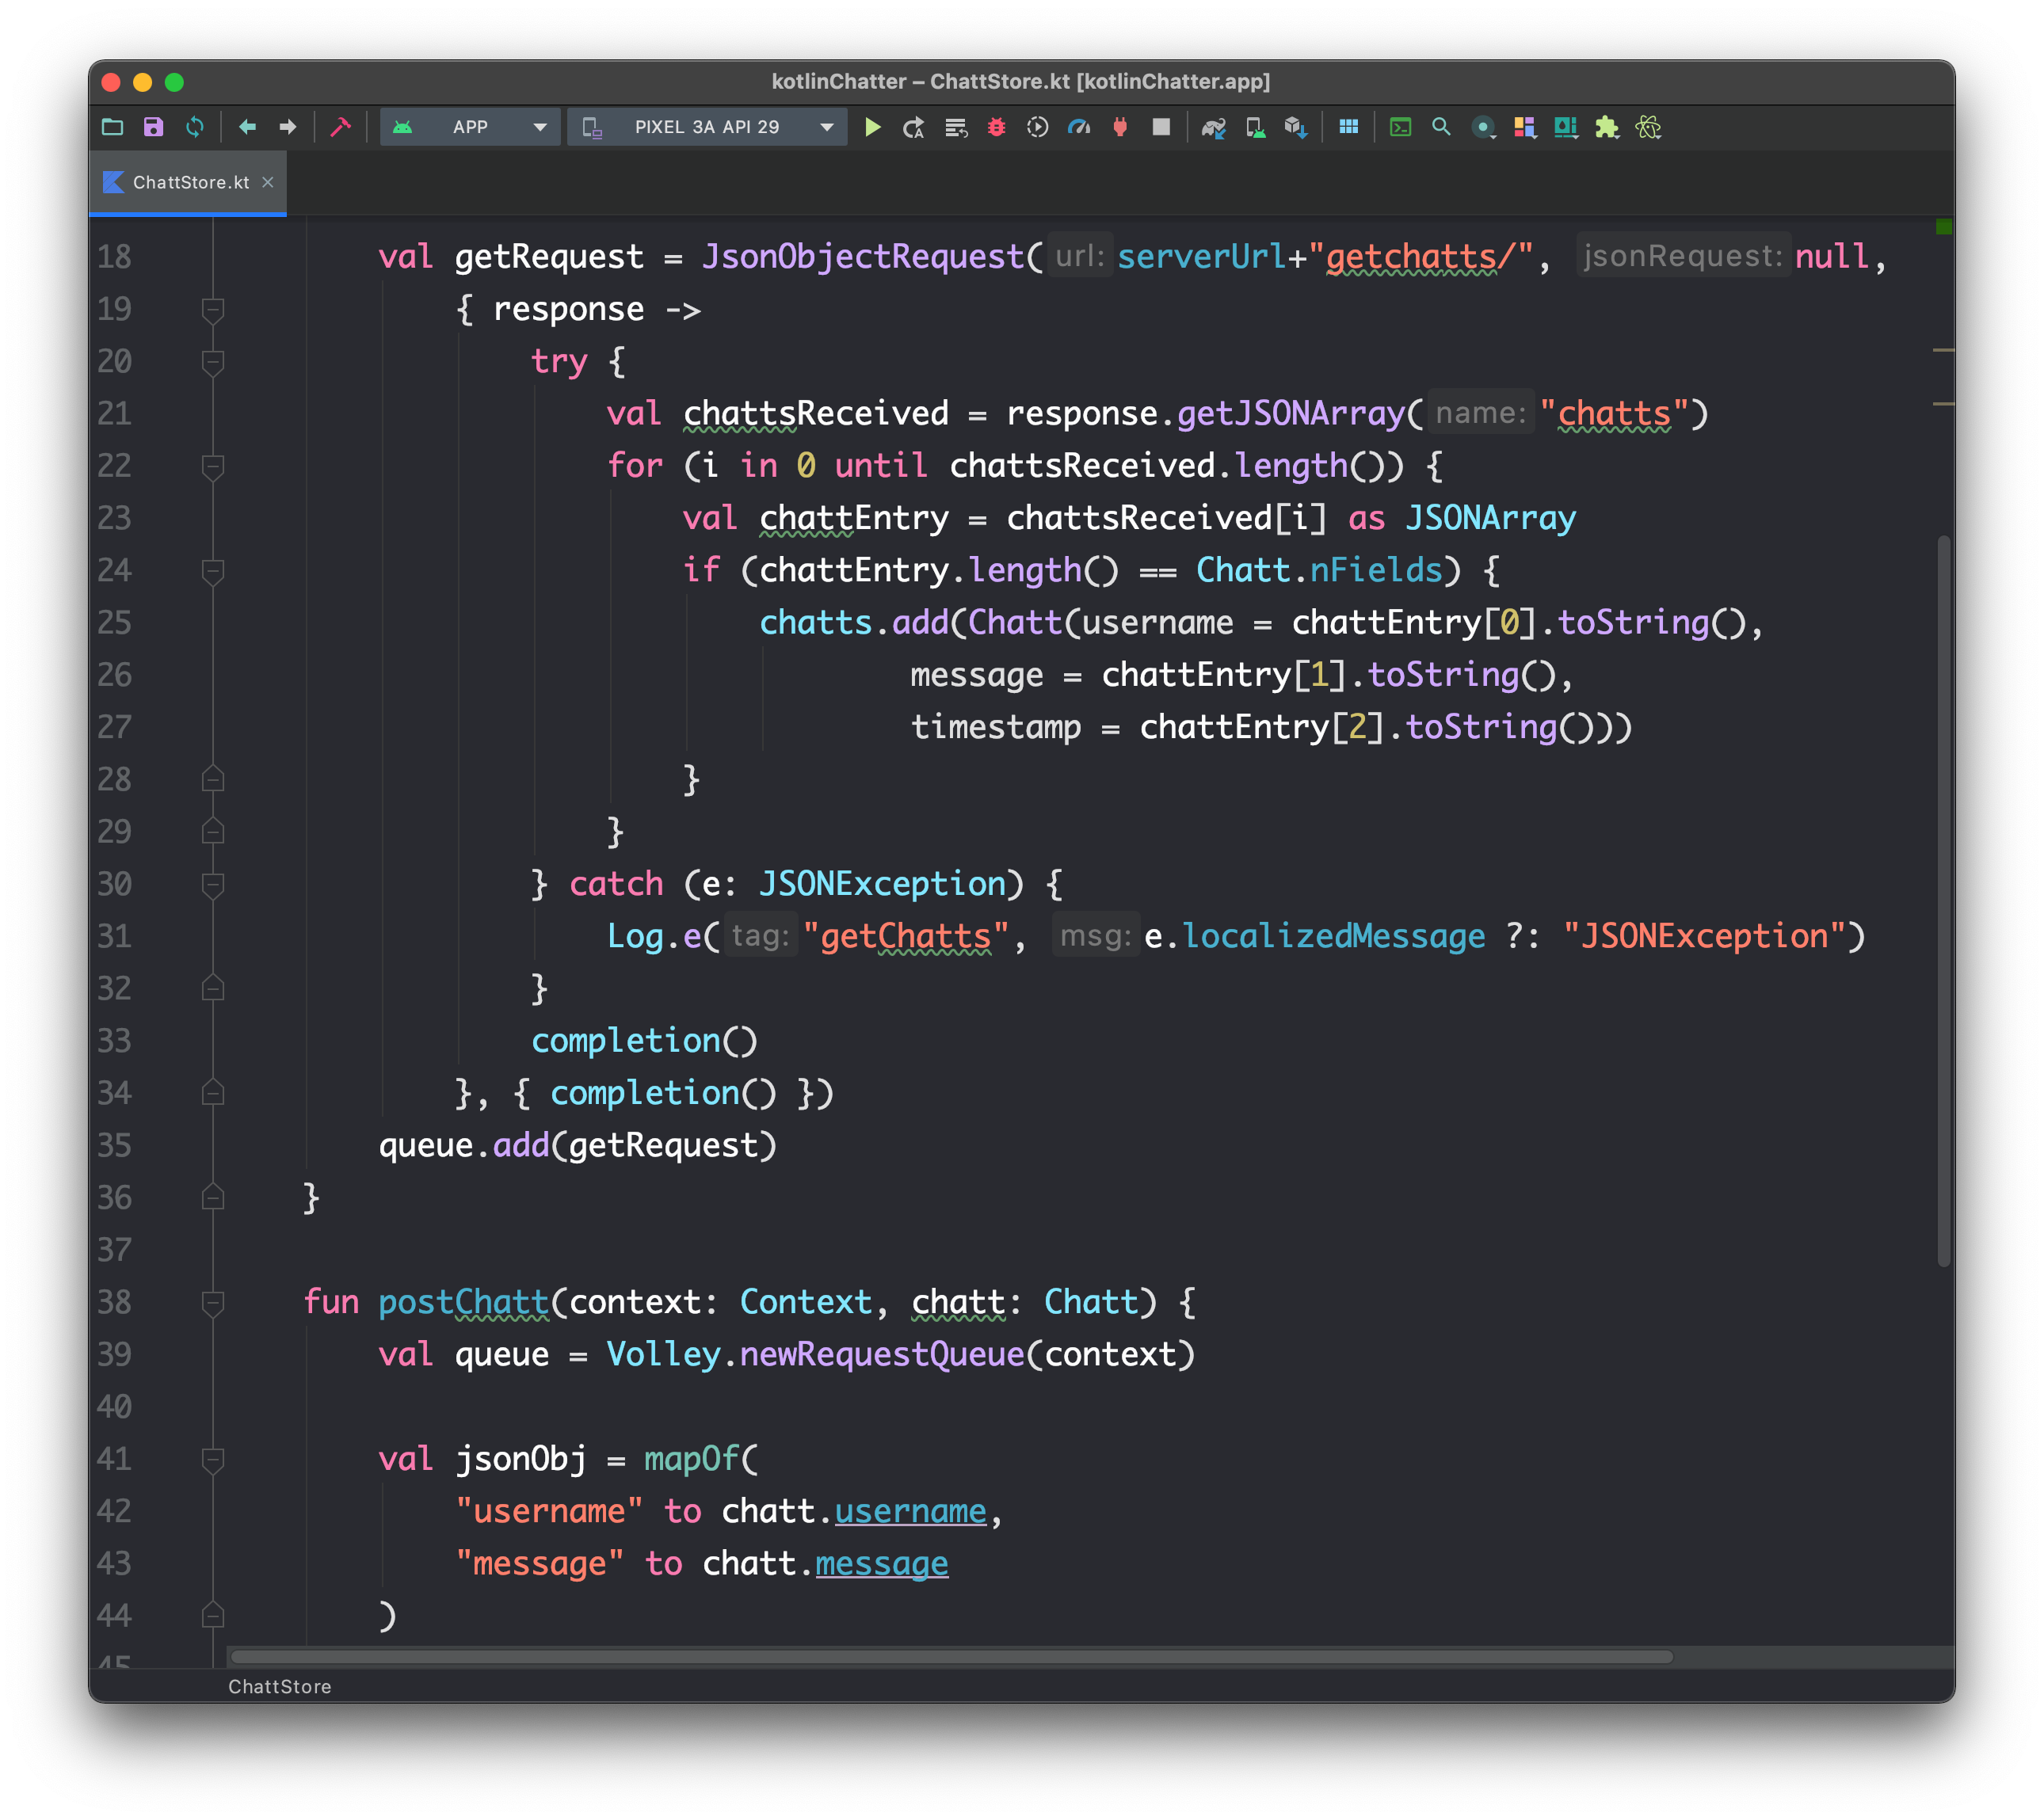Collapse the if block fold at line 24
Image resolution: width=2044 pixels, height=1820 pixels.
212,571
